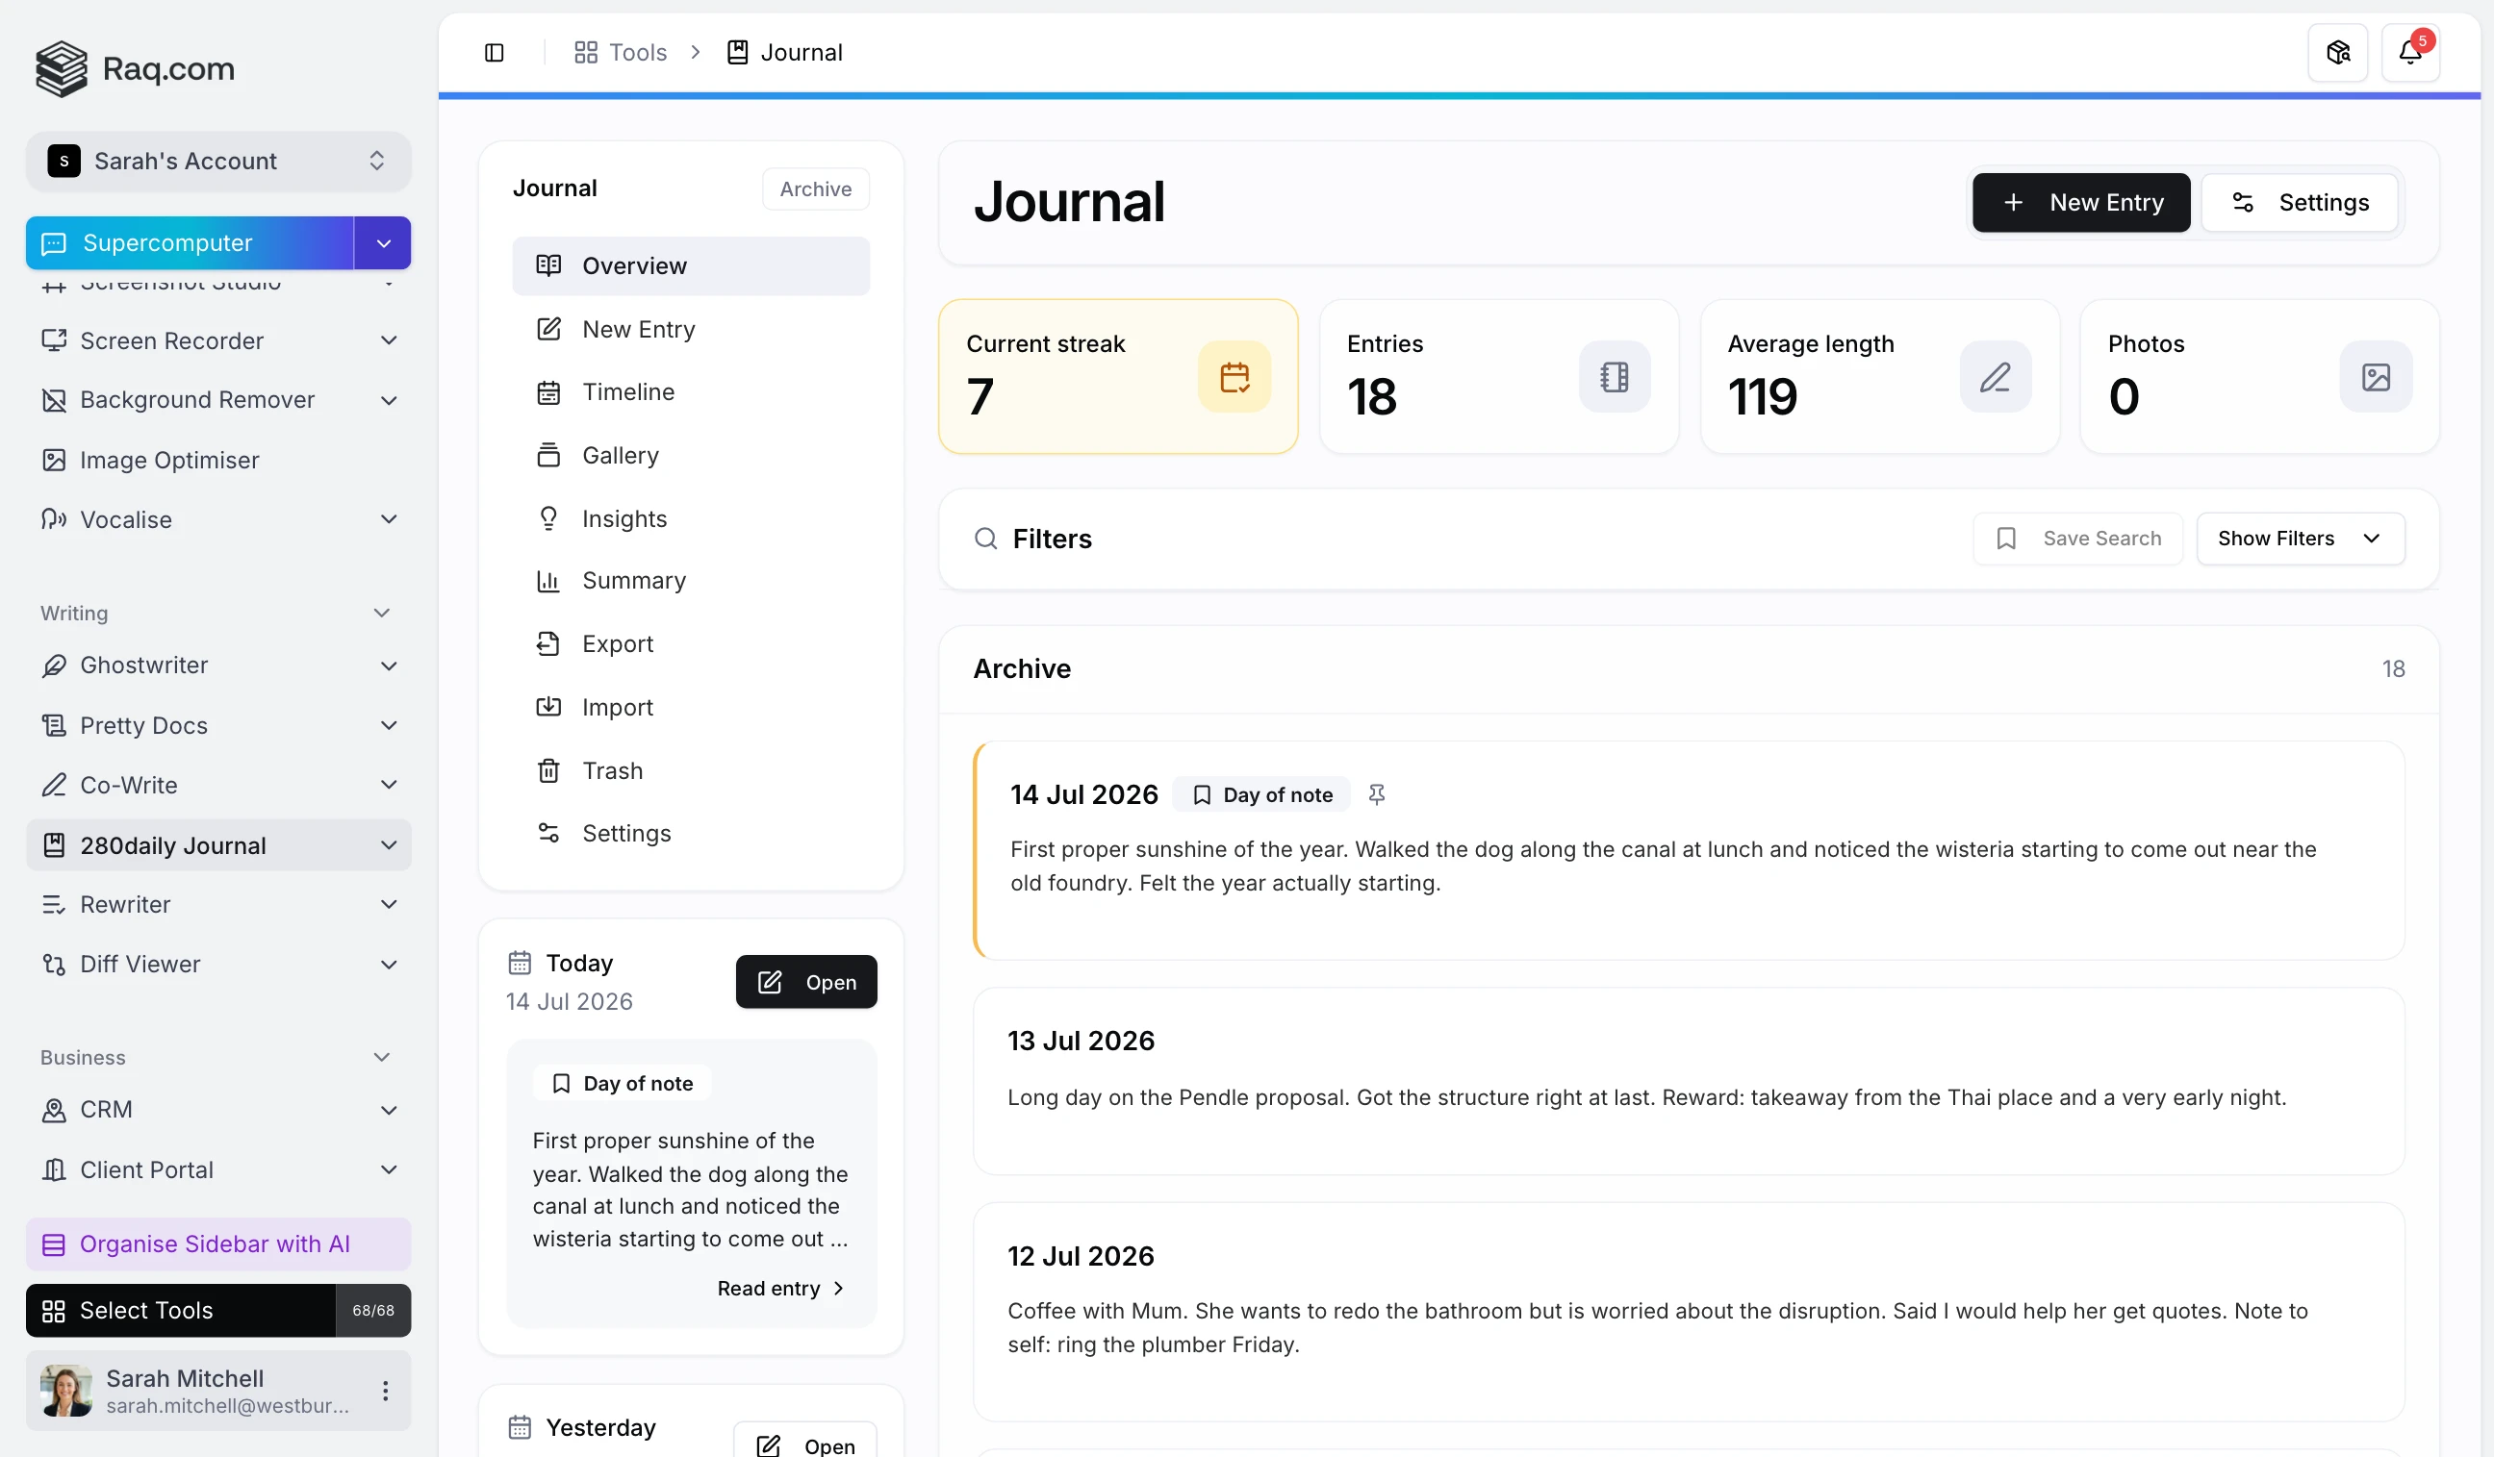The width and height of the screenshot is (2494, 1457).
Task: Click Organise Sidebar with AI
Action: tap(217, 1244)
